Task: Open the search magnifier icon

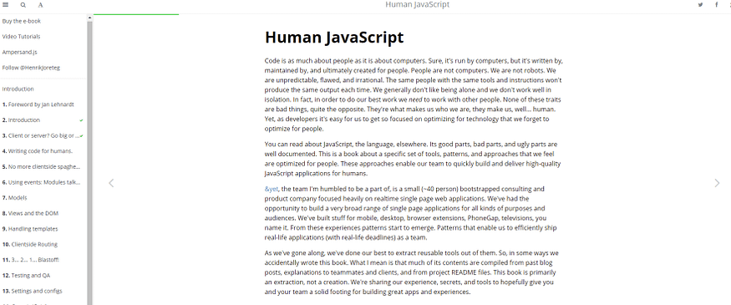Action: (x=23, y=5)
